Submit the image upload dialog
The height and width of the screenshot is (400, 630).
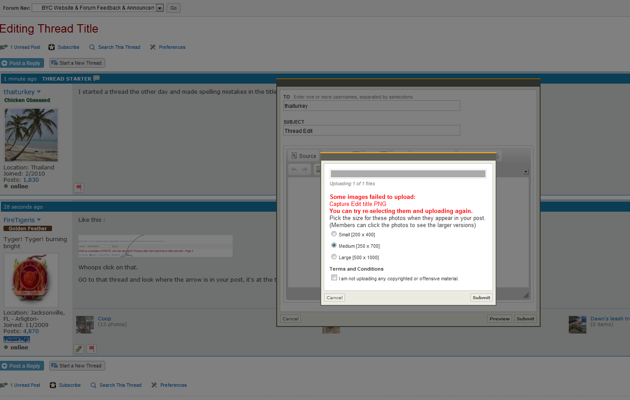click(481, 297)
